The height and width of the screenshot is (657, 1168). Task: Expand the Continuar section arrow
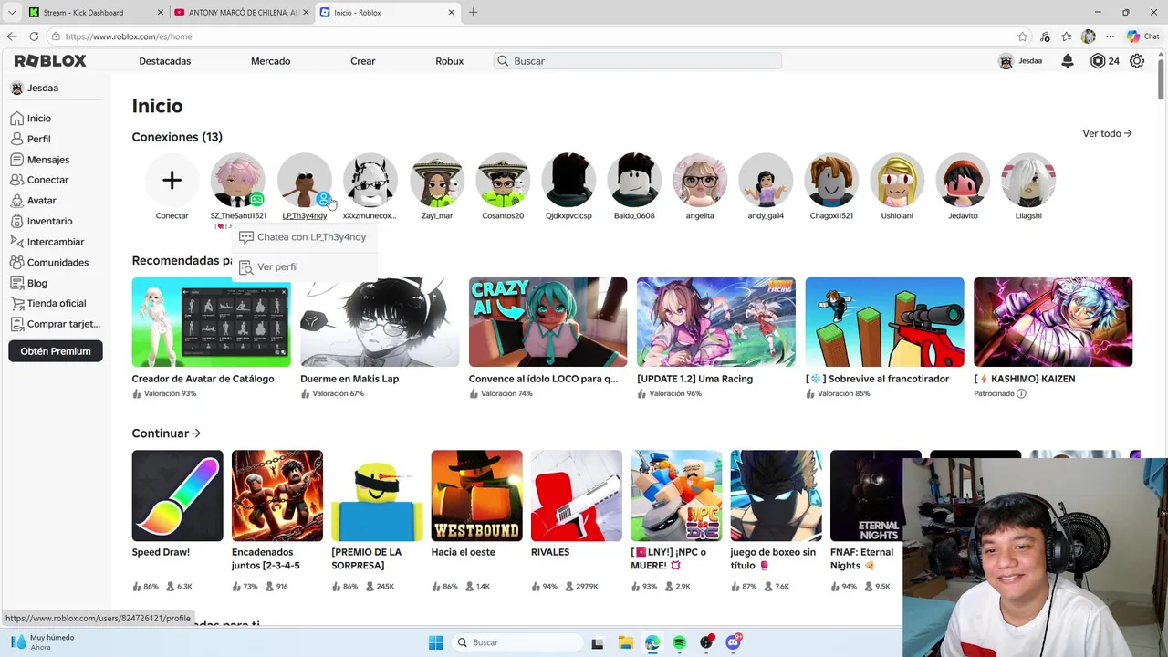pos(196,433)
